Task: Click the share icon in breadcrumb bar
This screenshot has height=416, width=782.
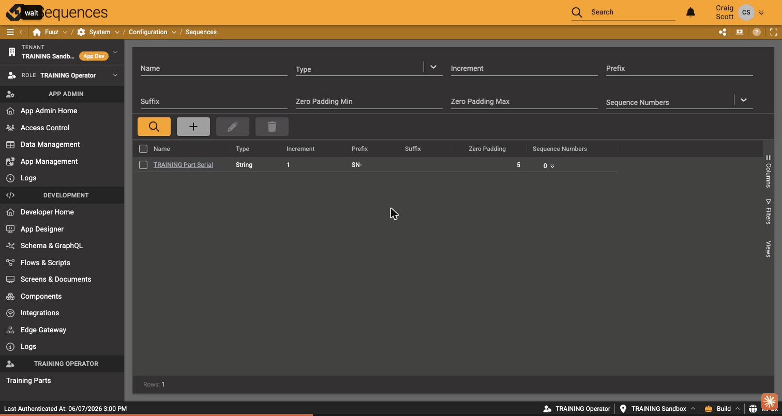Action: pos(723,32)
